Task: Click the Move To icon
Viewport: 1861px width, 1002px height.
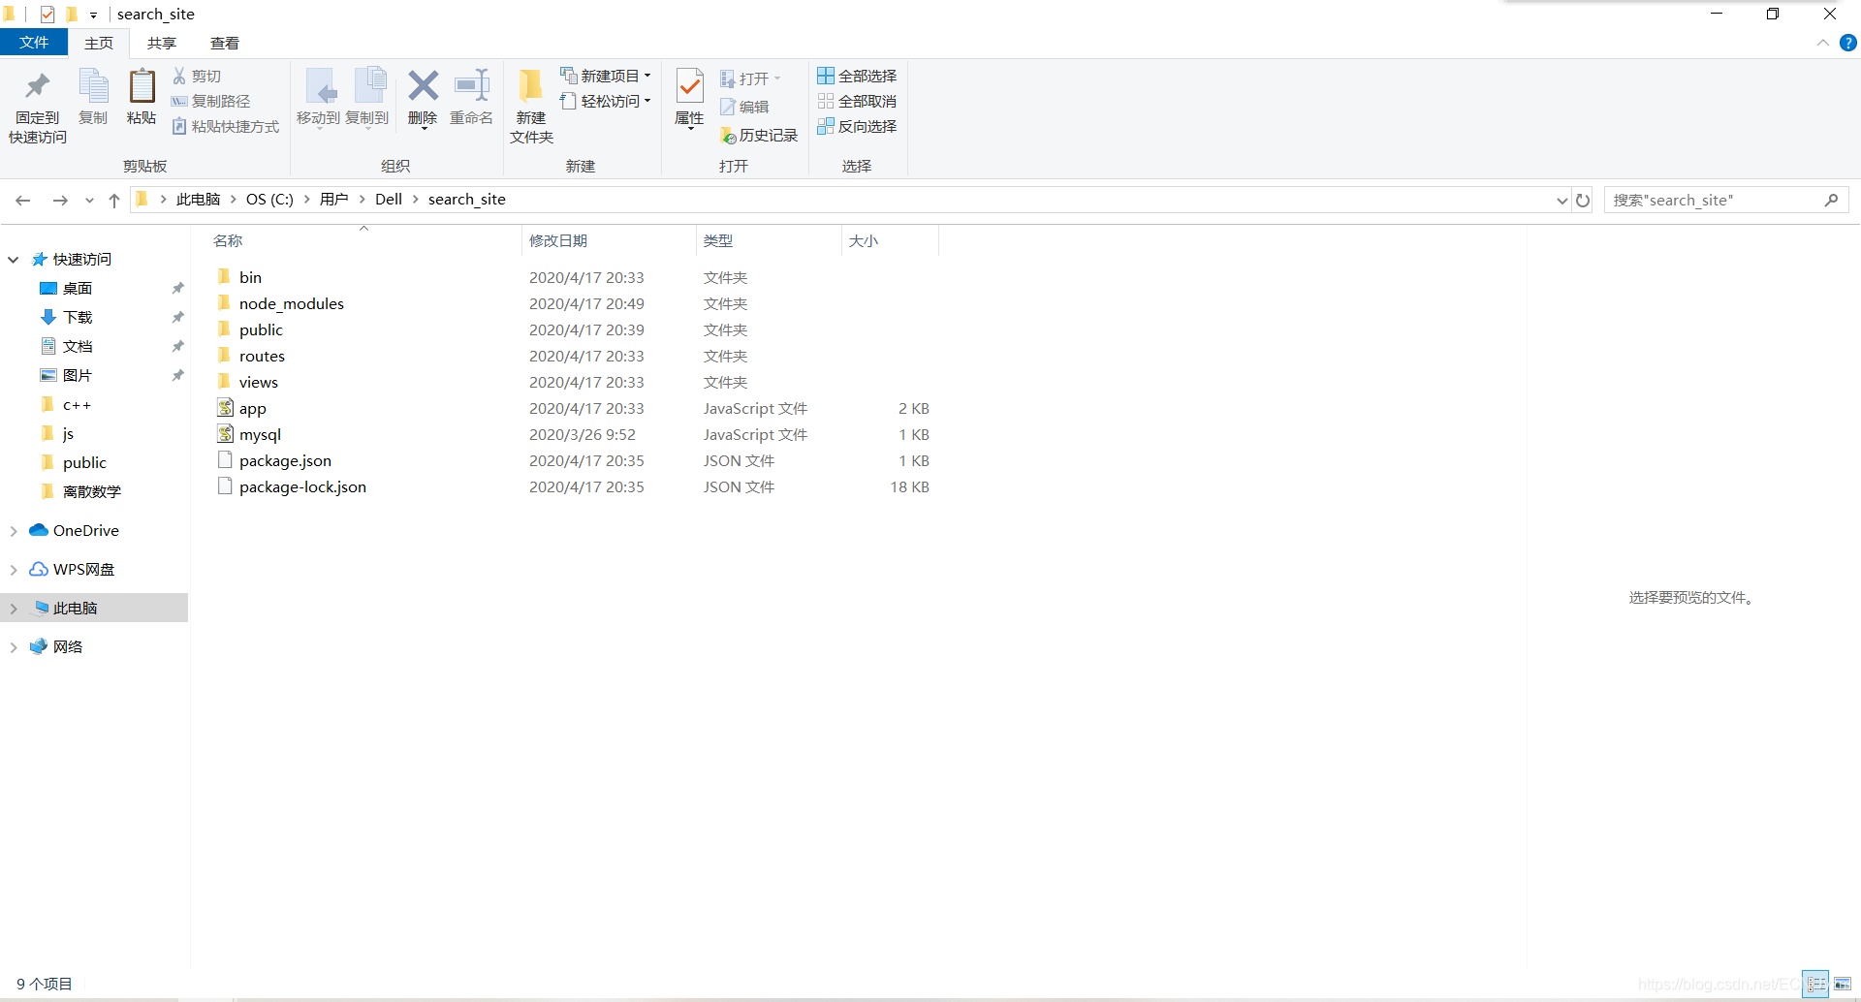Action: point(320,86)
